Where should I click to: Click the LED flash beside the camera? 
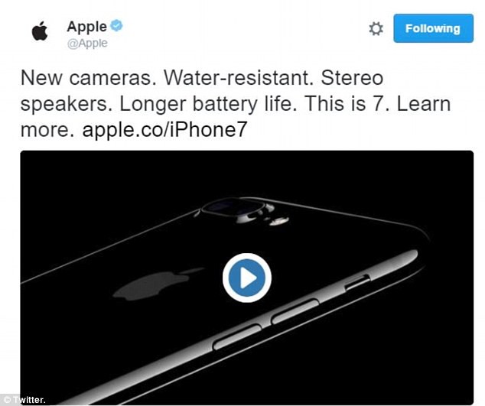tap(279, 221)
